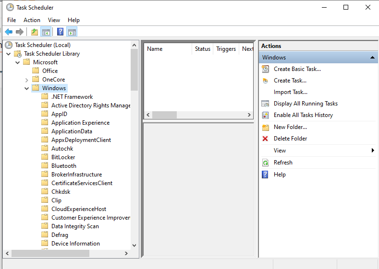
Task: Click the tree pane scroll up arrow
Action: pos(134,45)
